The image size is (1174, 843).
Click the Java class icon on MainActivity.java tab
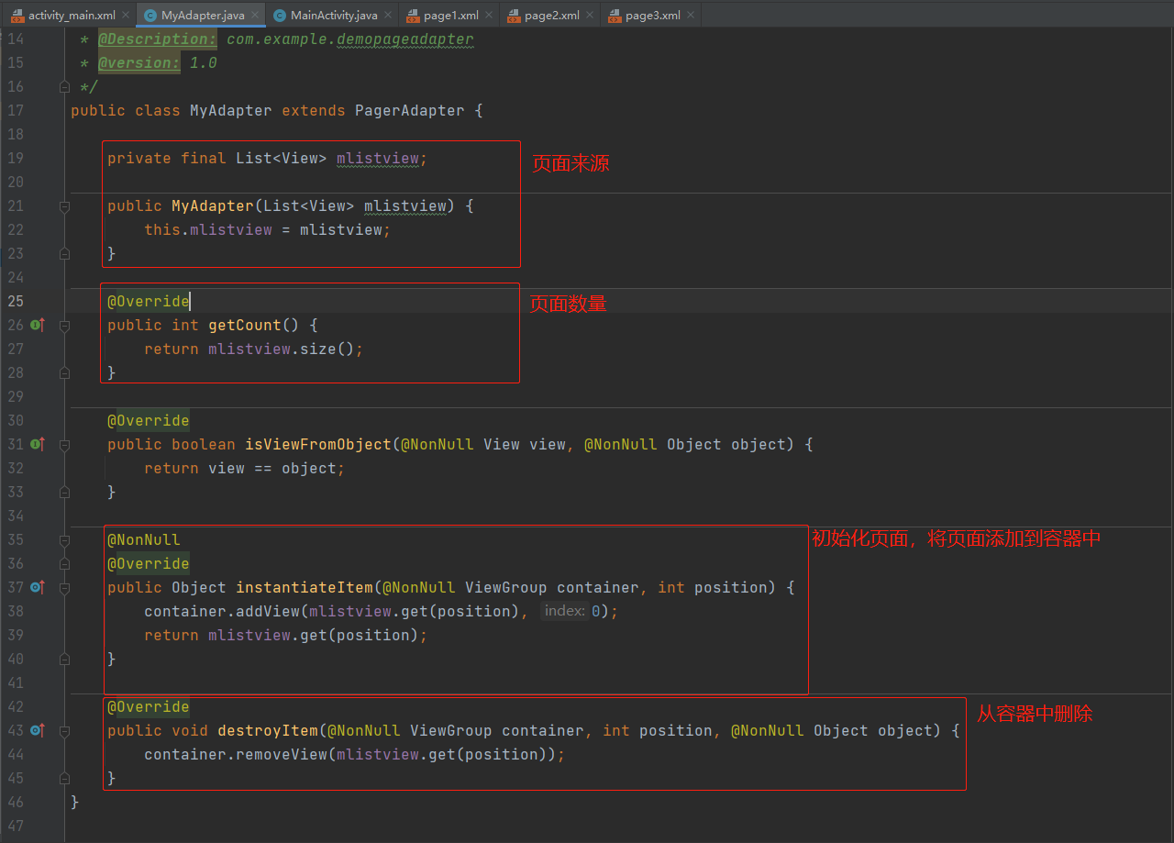(x=280, y=16)
